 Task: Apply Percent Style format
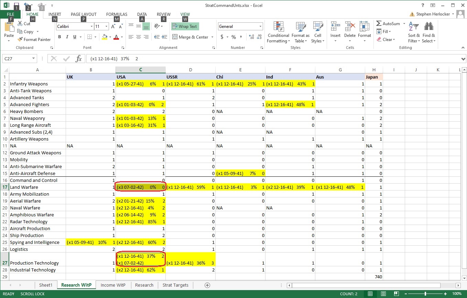tap(234, 37)
